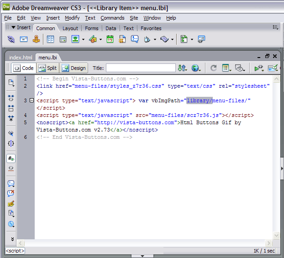The image size is (284, 258).
Task: Open the Forms insert tab
Action: click(91, 28)
